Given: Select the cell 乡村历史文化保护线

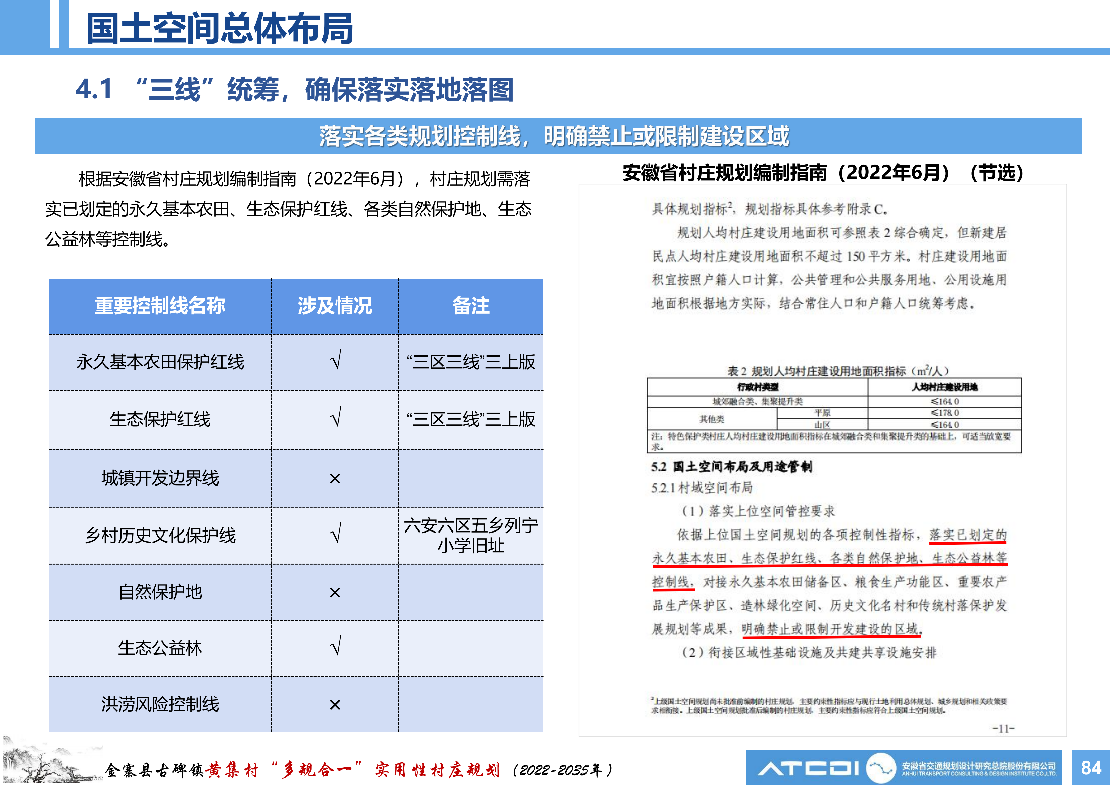Looking at the screenshot, I should [160, 536].
